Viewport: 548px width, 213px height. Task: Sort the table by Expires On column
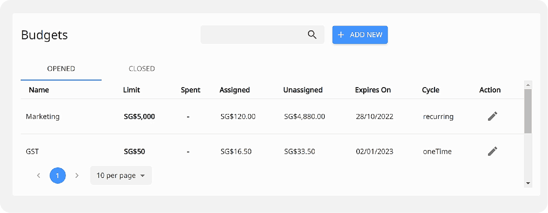pos(373,90)
